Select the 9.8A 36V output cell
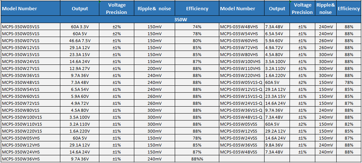This screenshot has height=163, width=362. tap(277, 145)
